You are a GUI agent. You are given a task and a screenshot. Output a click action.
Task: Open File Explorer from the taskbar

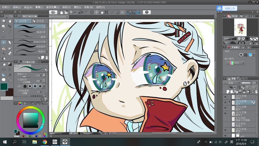tap(35, 142)
